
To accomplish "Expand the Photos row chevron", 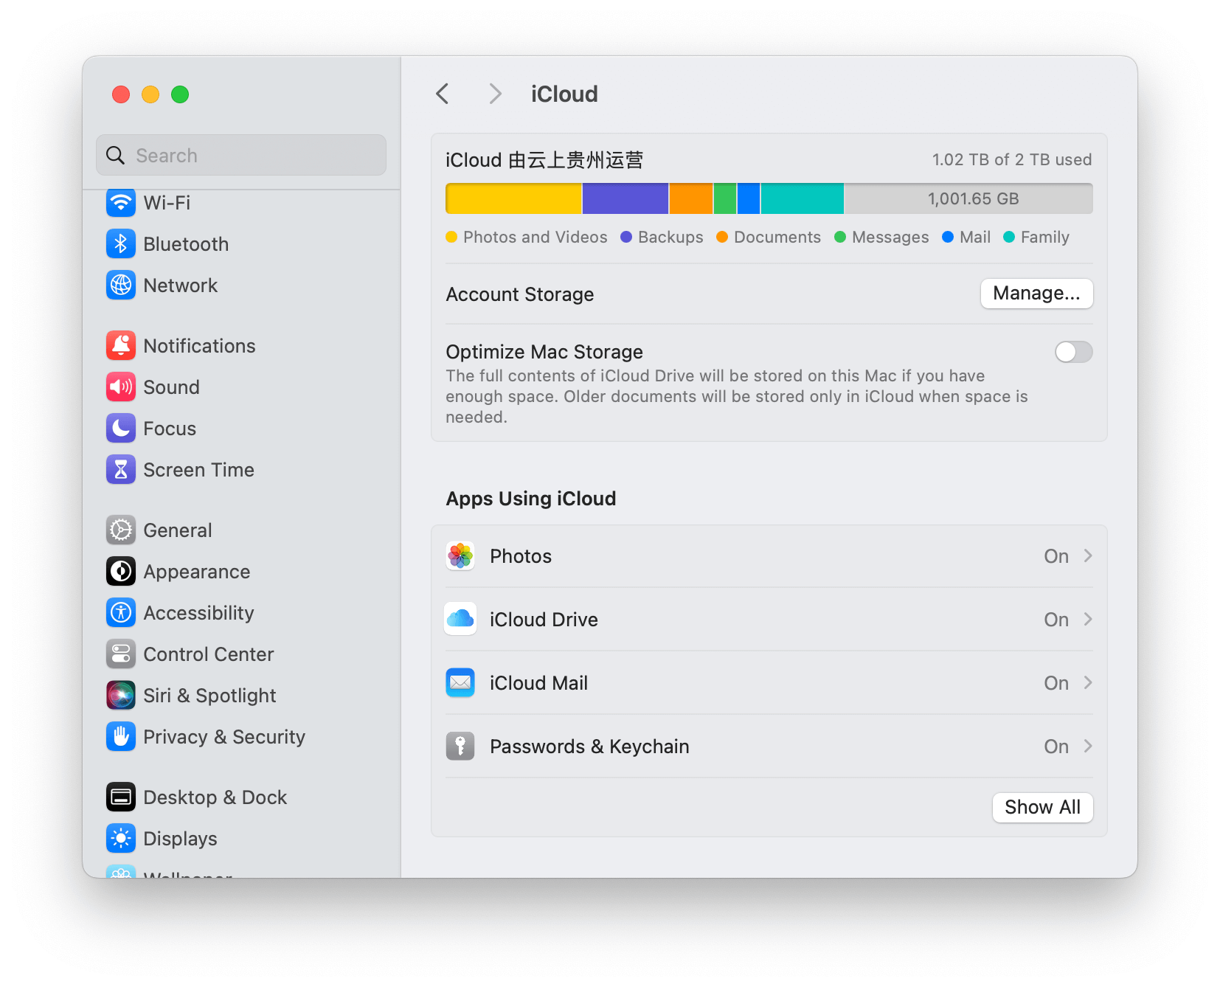I will 1088,556.
